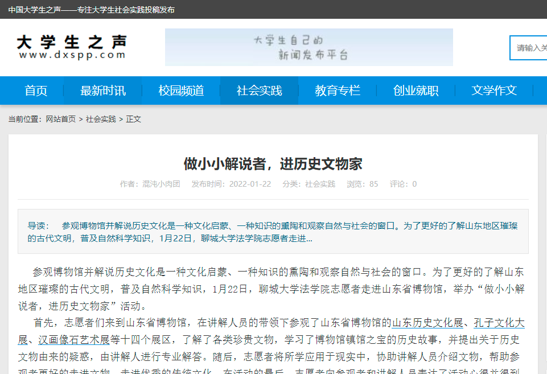Go to 最新时讯 in the navigation bar
The height and width of the screenshot is (374, 547).
(x=103, y=91)
